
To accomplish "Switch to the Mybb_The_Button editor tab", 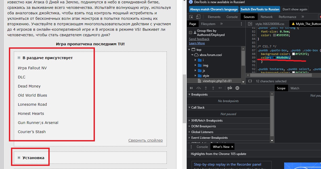I will [306, 24].
